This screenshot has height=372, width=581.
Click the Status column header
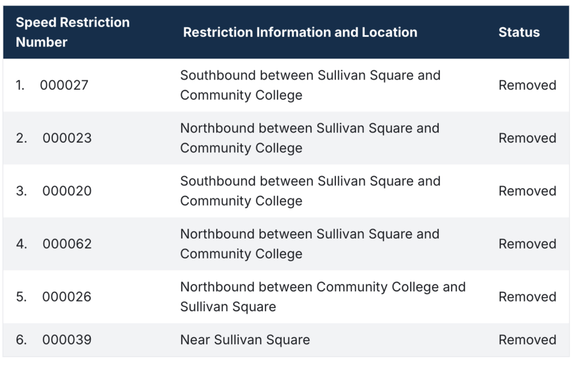[519, 32]
